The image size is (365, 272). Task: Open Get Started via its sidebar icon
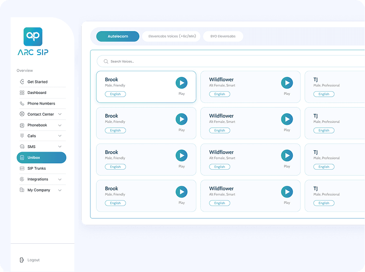tap(22, 82)
